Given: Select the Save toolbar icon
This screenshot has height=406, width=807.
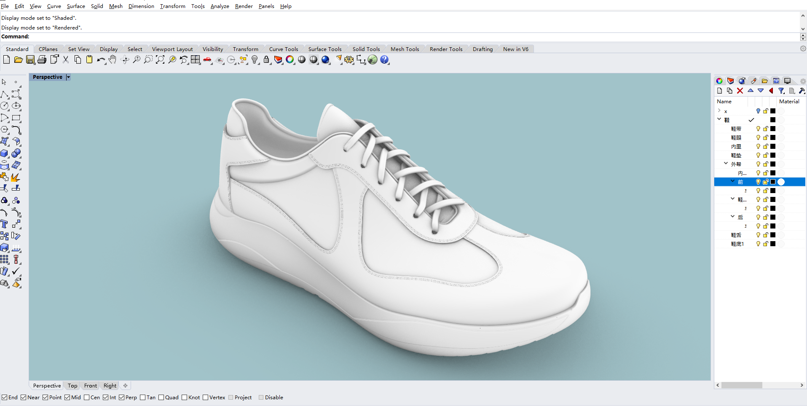Looking at the screenshot, I should (30, 60).
